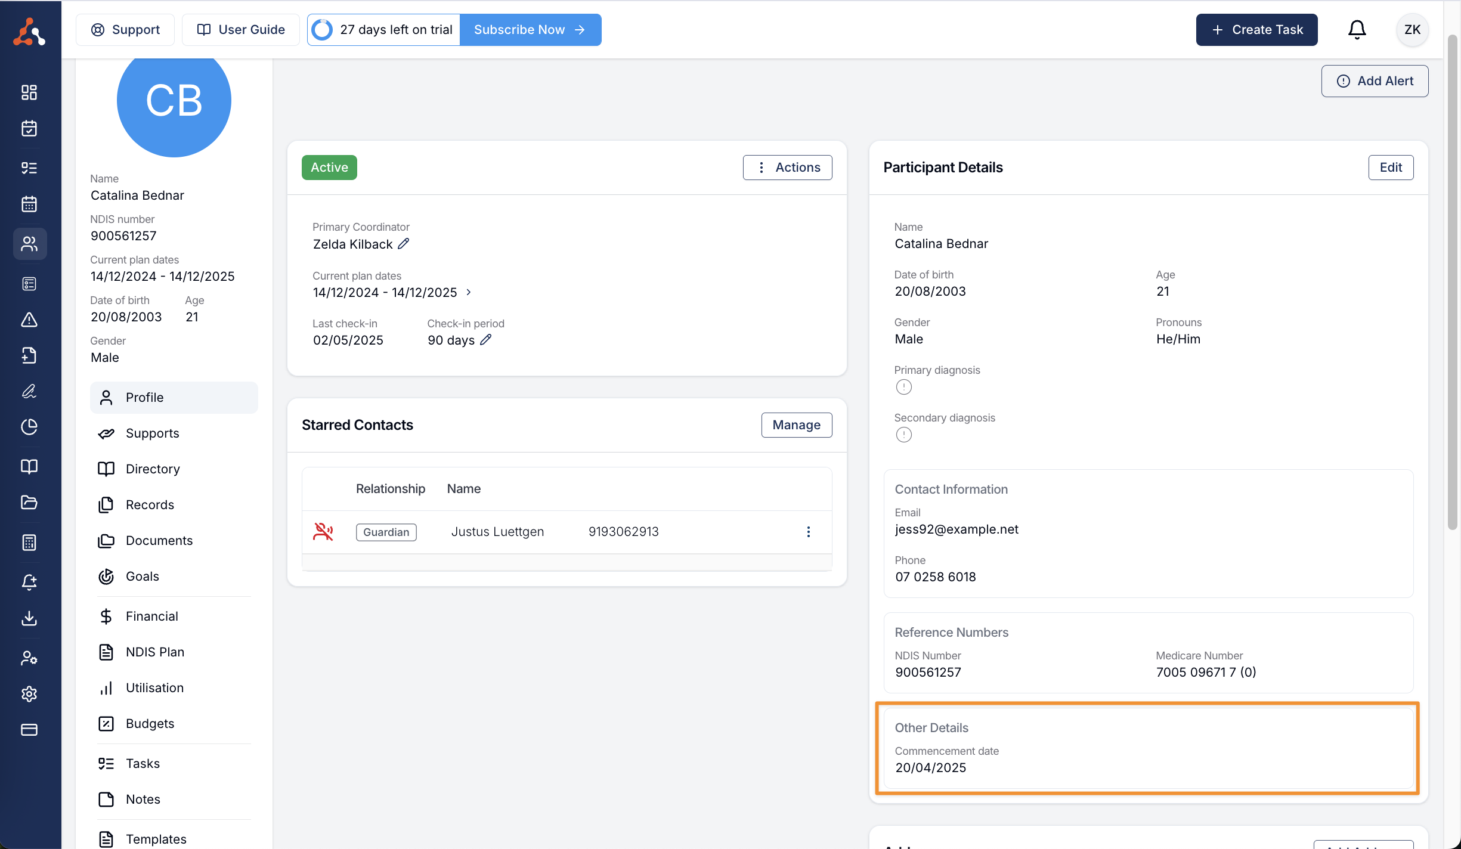Click the page vertical scrollbar
The image size is (1461, 849).
click(1452, 280)
